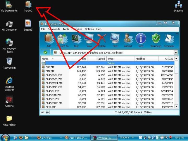The height and width of the screenshot is (141, 188).
Task: Select CLASSEXM.ZIP in the list
Action: (107, 83)
